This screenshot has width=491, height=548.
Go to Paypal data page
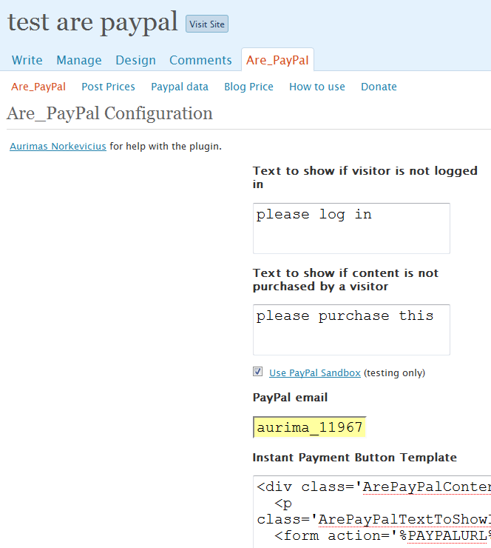pos(180,87)
